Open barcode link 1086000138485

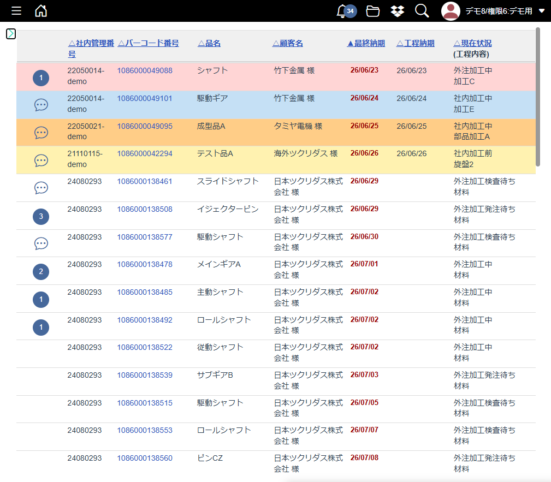145,292
